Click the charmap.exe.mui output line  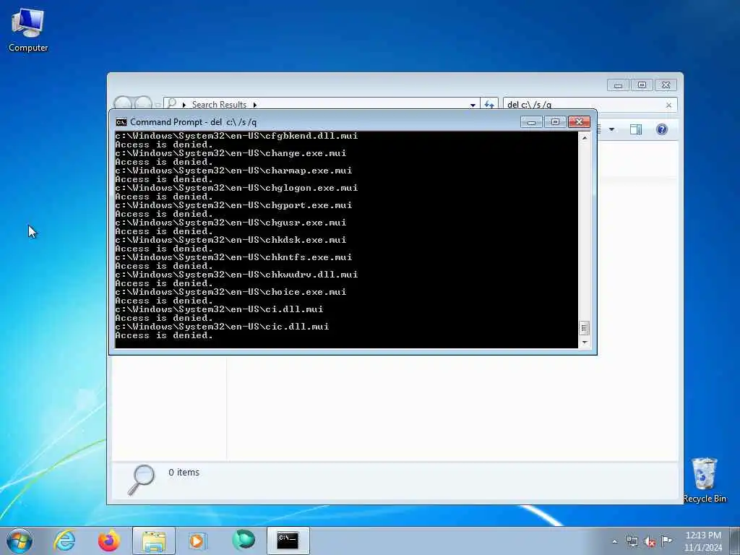pos(233,171)
